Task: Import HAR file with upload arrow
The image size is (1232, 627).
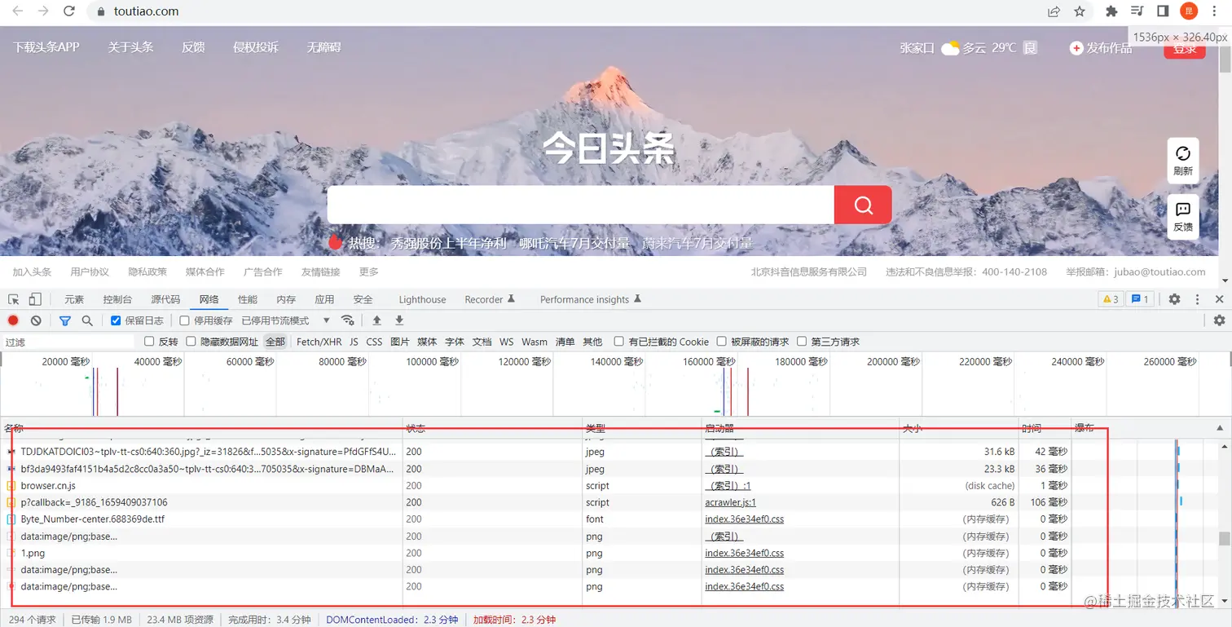Action: pos(376,320)
